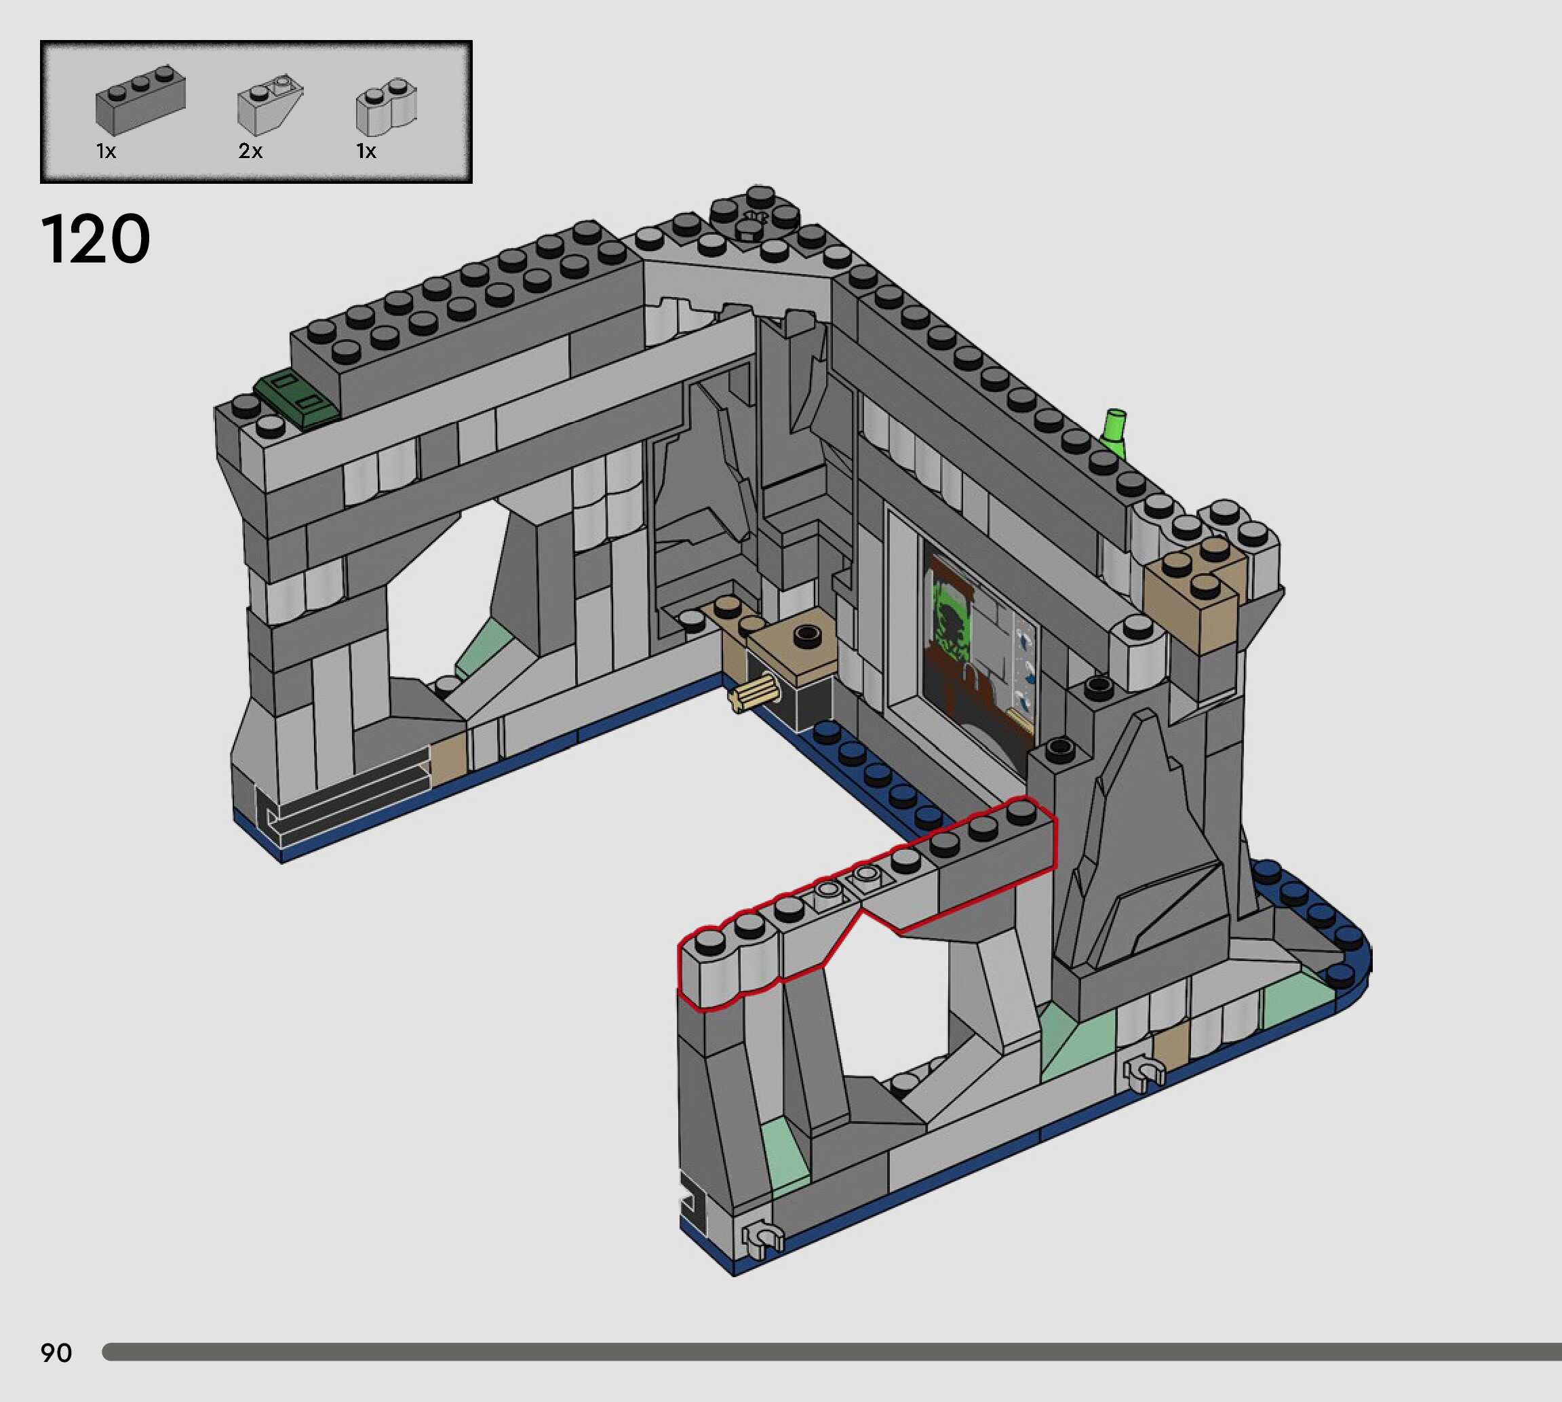
Task: Click the page number 90
Action: tap(56, 1352)
